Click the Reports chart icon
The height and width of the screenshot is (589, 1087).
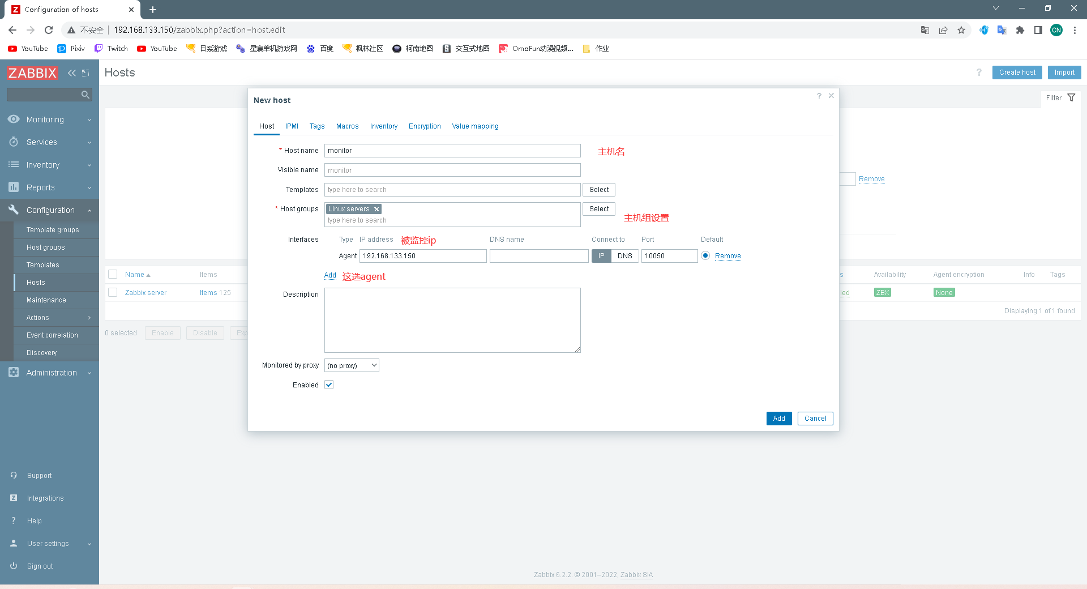(x=14, y=187)
